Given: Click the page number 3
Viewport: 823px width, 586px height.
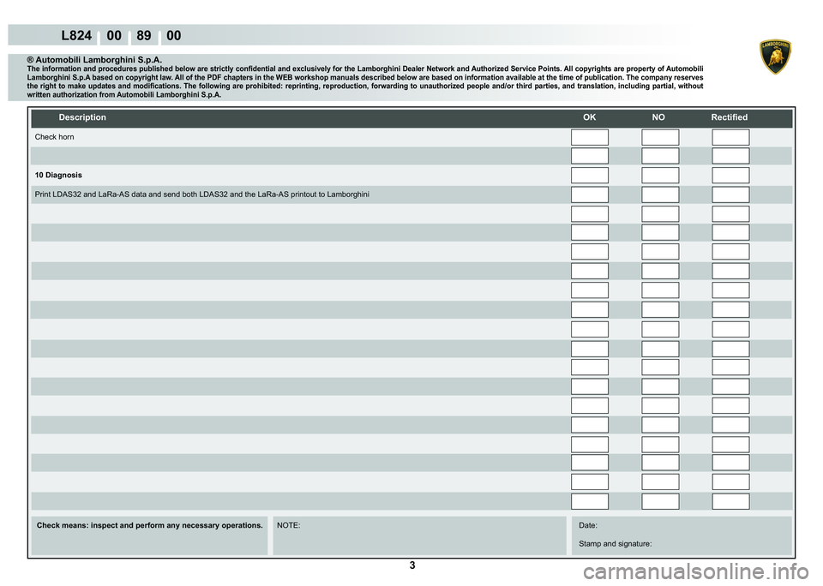Looking at the screenshot, I should pos(412,565).
